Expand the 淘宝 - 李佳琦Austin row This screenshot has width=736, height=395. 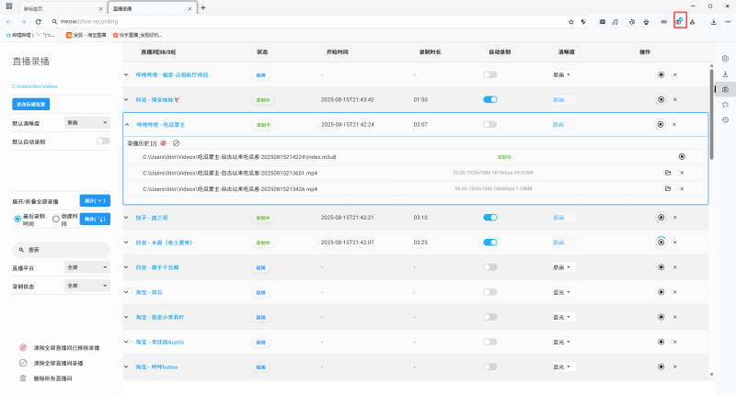[126, 342]
